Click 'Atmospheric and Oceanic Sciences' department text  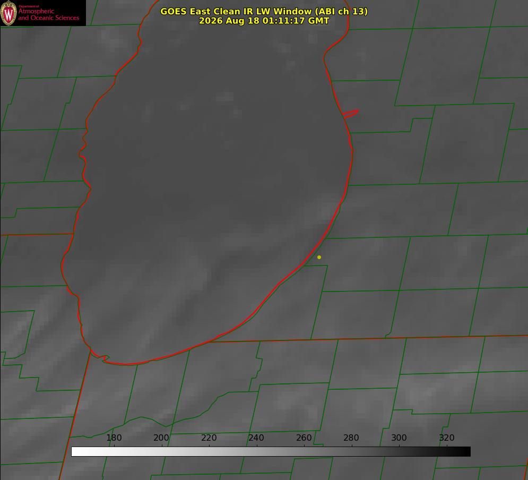pyautogui.click(x=48, y=14)
